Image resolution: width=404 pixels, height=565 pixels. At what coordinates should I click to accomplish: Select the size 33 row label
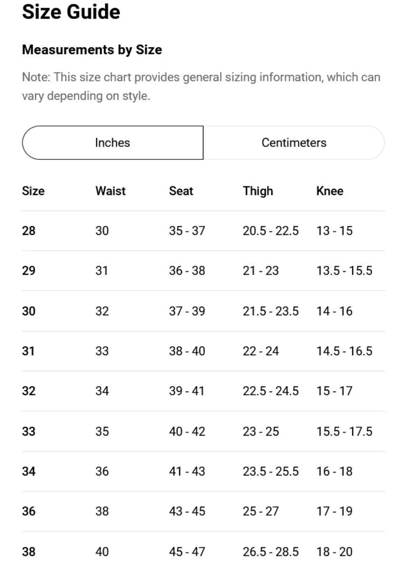29,431
